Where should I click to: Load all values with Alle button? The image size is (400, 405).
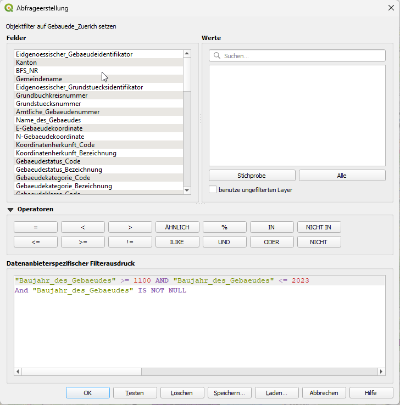[342, 176]
